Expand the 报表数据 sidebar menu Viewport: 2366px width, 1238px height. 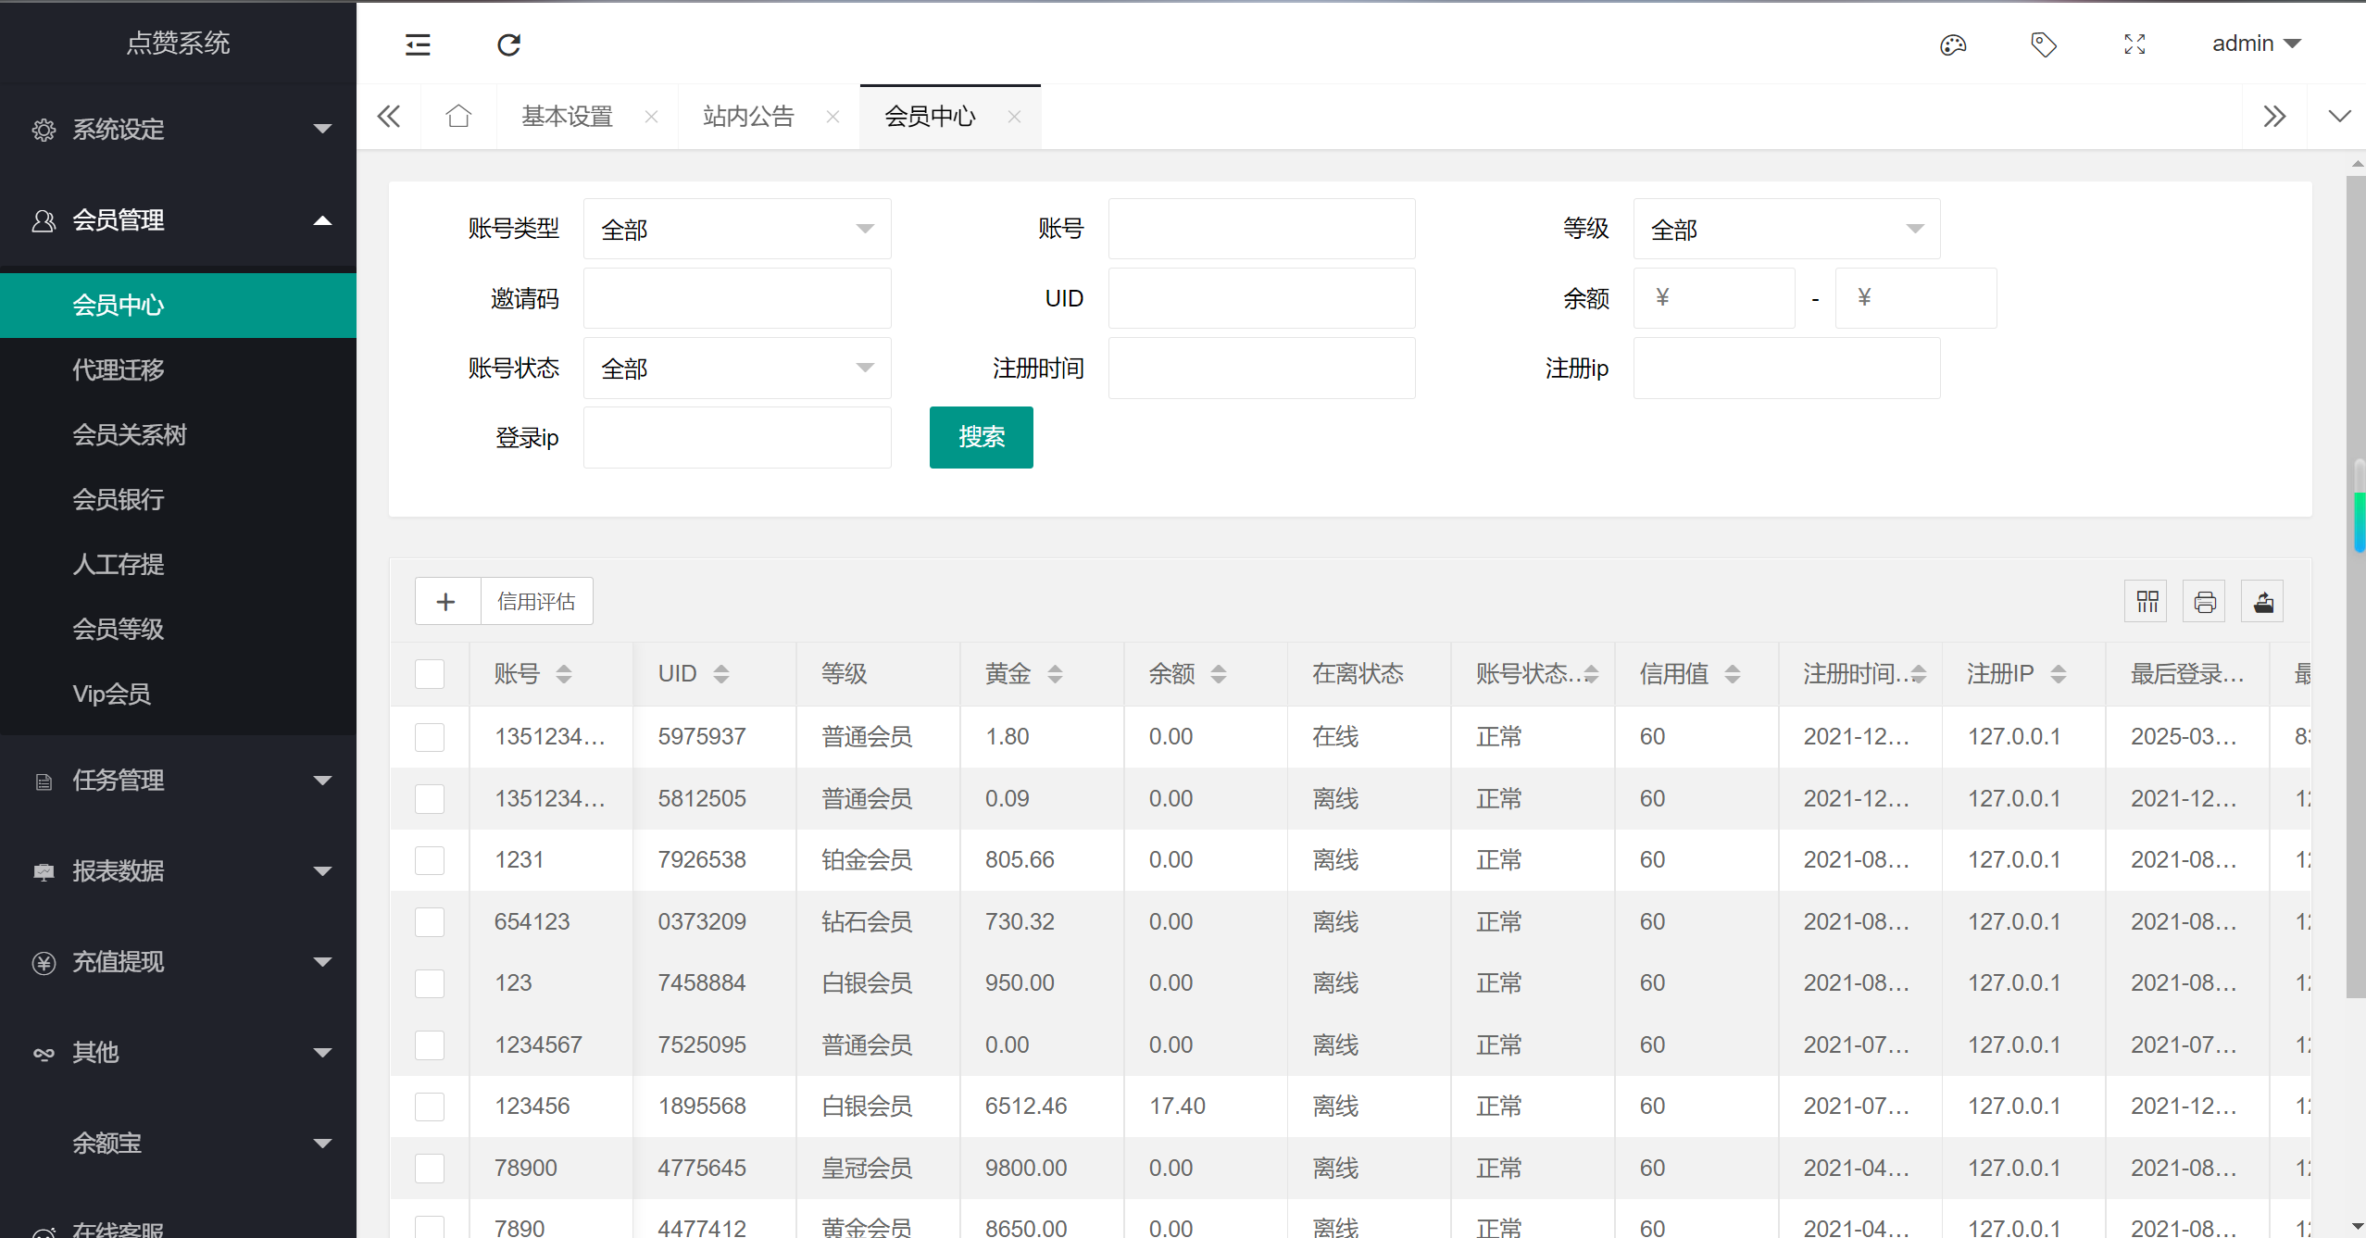tap(178, 871)
